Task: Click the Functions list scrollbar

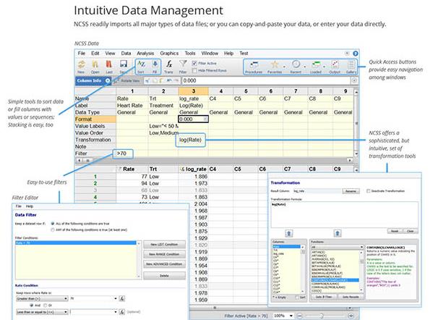Action: [361, 271]
